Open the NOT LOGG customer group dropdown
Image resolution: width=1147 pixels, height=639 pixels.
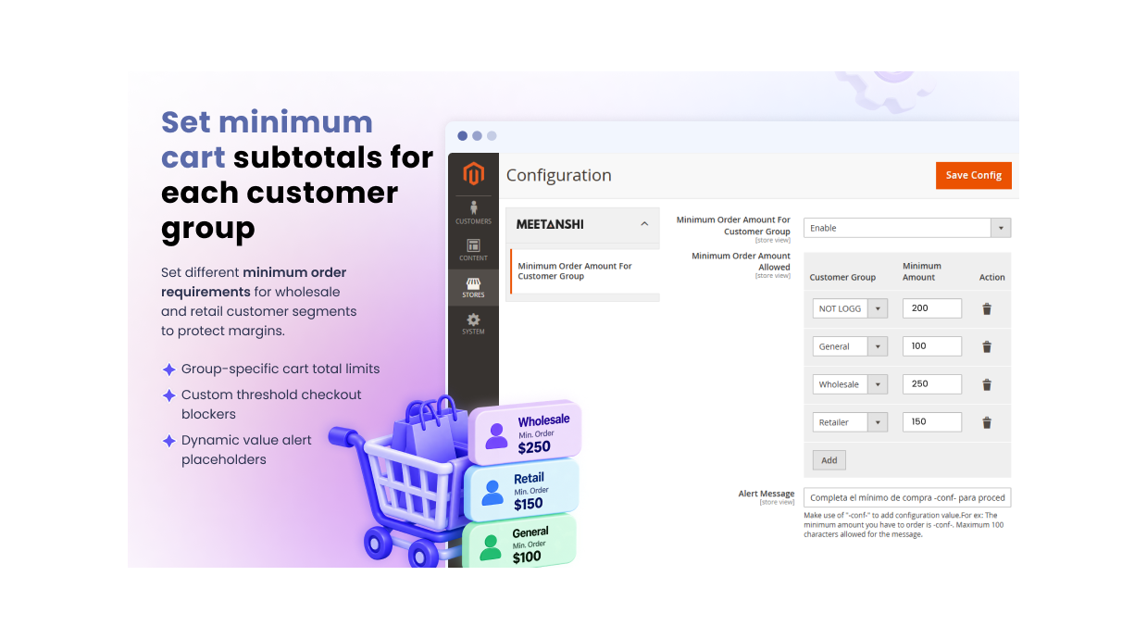click(850, 308)
